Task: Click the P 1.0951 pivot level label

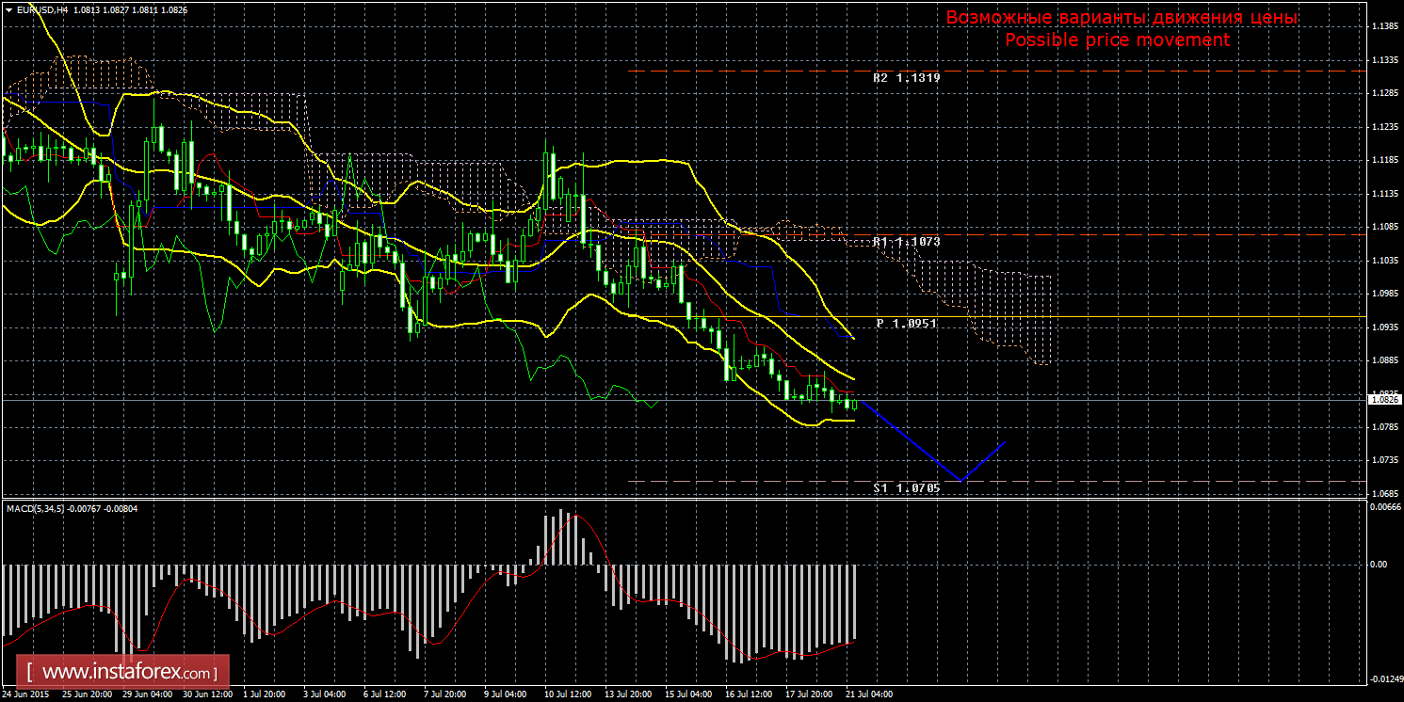Action: (906, 324)
